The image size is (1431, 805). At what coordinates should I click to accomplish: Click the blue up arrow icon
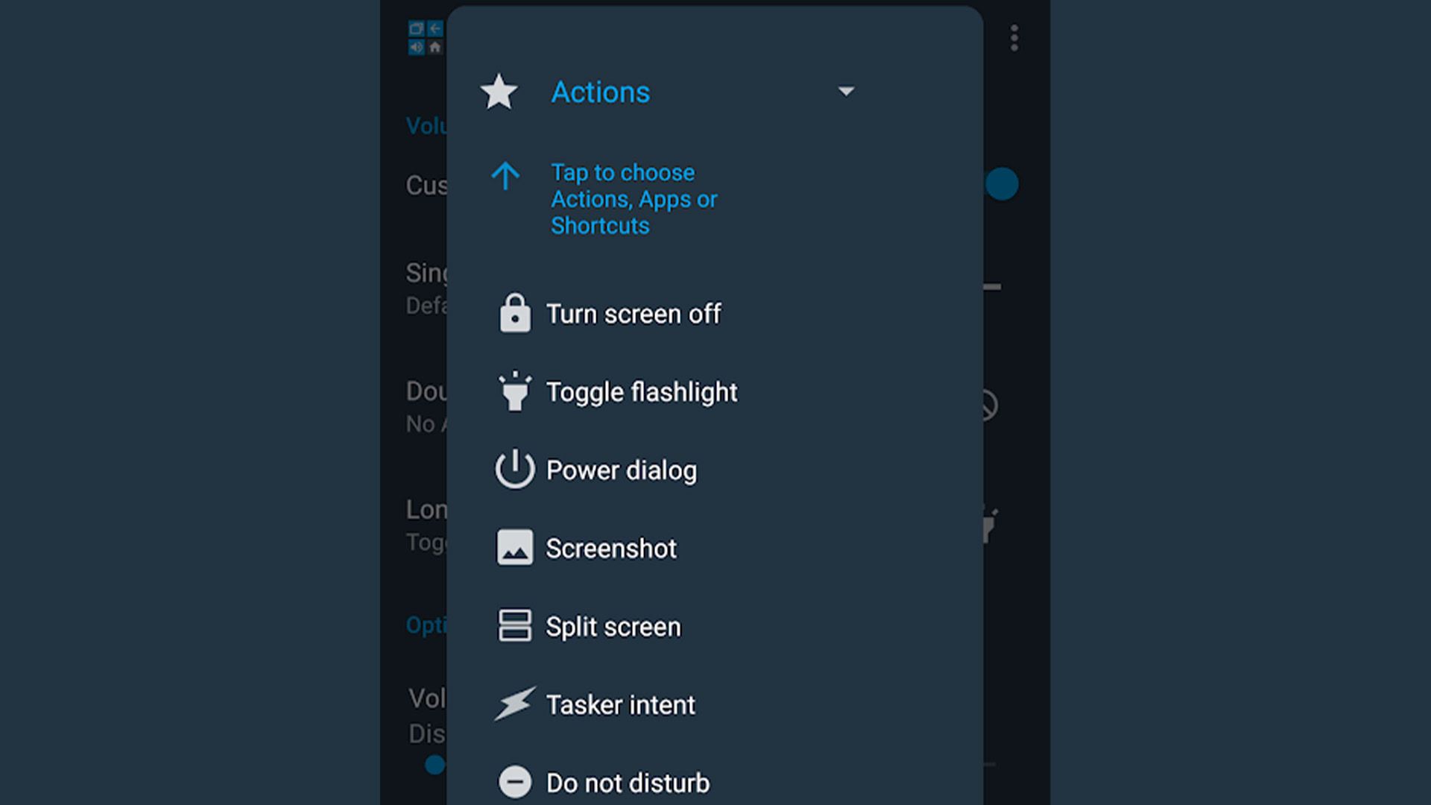[x=505, y=177]
